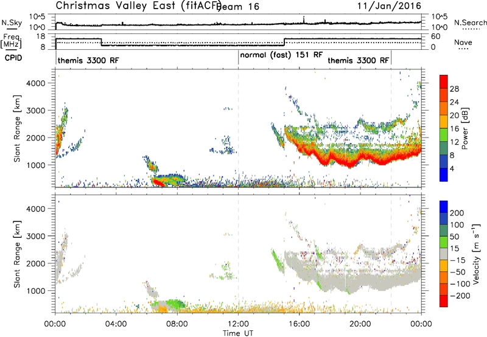
Task: Click the red bottom of the Velocity colorbar
Action: (444, 301)
